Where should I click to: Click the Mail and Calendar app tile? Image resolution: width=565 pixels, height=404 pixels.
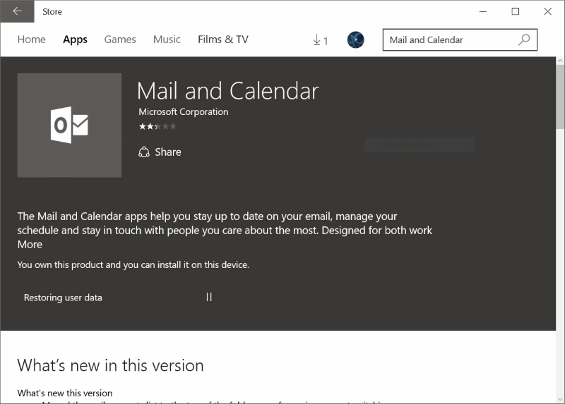coord(69,126)
